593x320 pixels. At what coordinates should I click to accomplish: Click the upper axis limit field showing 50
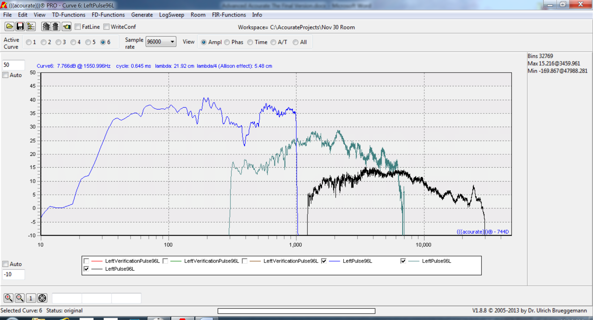(14, 65)
